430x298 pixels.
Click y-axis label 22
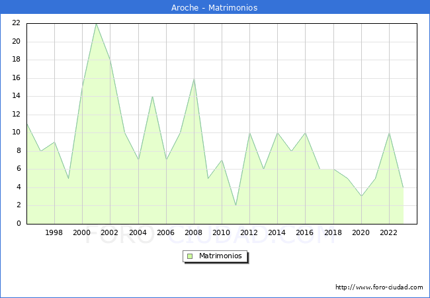pyautogui.click(x=16, y=23)
